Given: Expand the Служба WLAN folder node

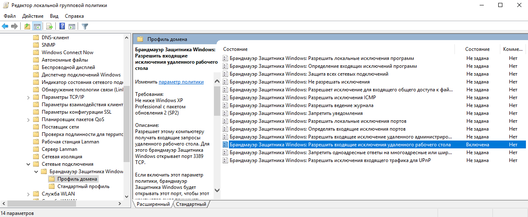Looking at the screenshot, I should (x=28, y=194).
